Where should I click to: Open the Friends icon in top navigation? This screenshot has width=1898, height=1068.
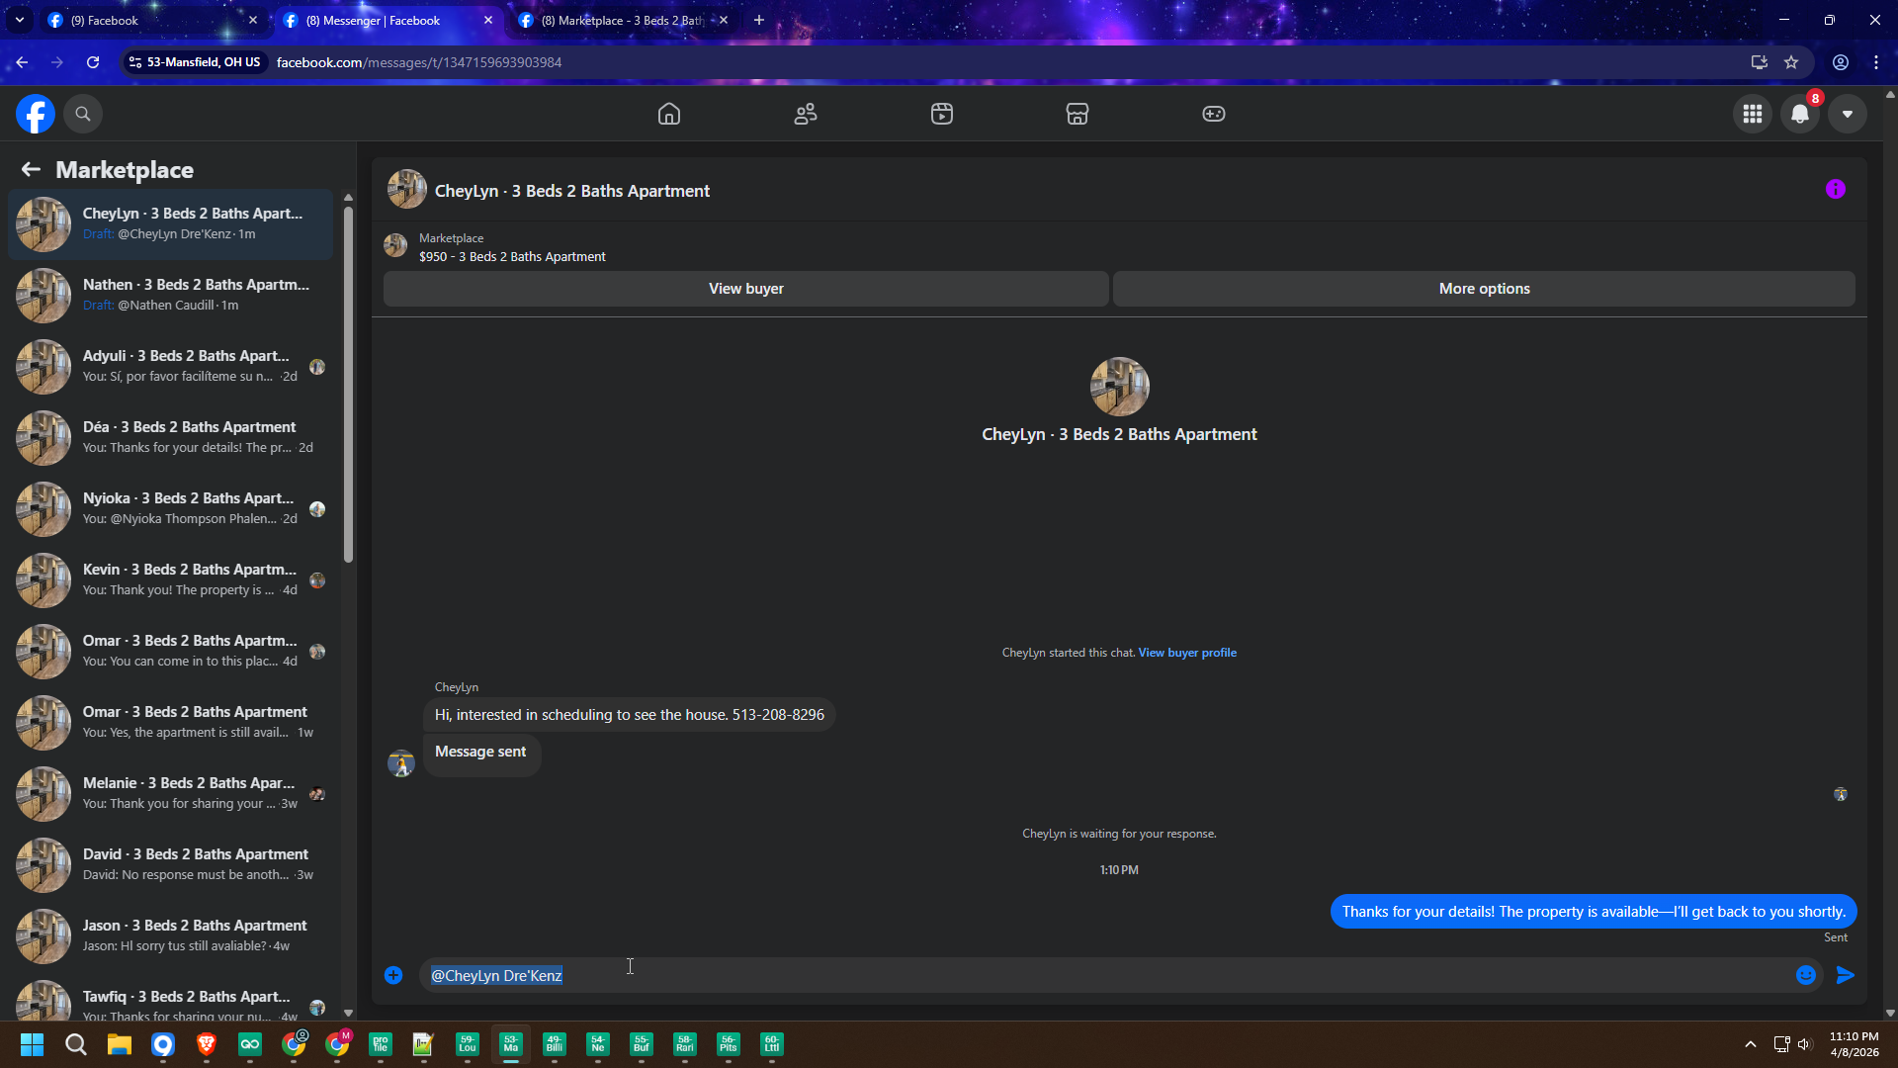pos(806,114)
